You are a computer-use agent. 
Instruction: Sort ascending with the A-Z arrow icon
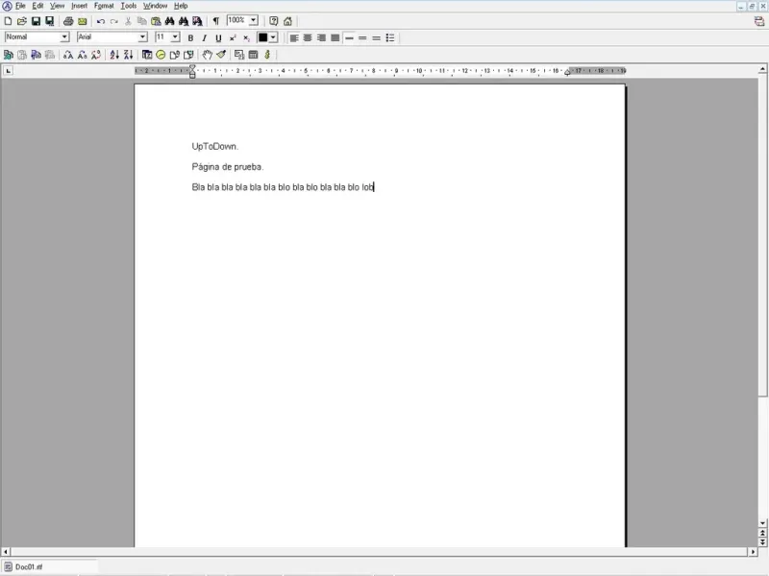tap(114, 55)
